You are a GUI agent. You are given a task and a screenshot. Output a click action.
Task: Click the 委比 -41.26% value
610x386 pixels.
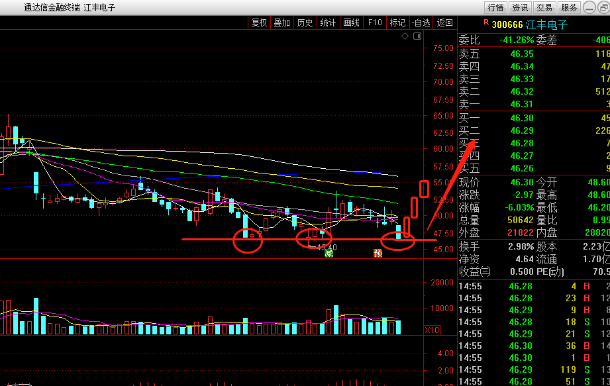click(x=517, y=40)
